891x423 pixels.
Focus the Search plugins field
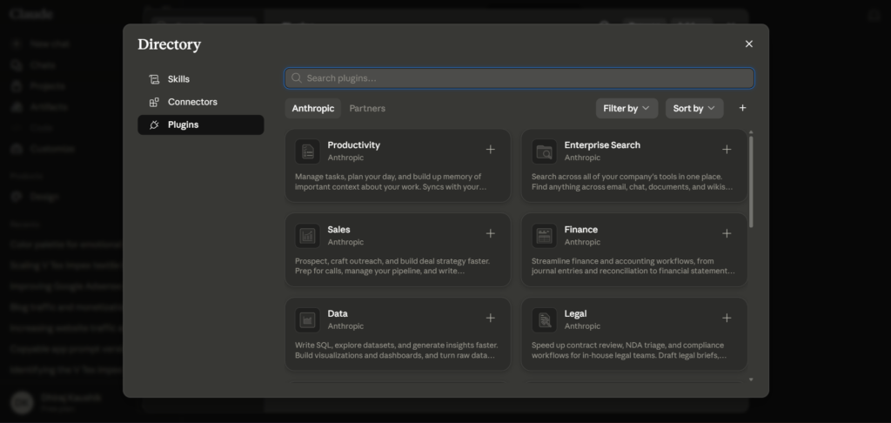(x=519, y=77)
